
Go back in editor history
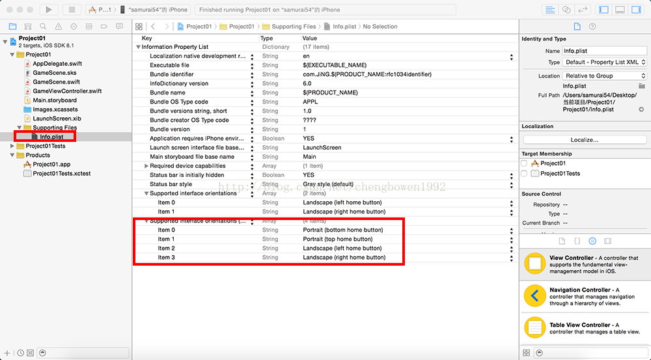point(153,27)
